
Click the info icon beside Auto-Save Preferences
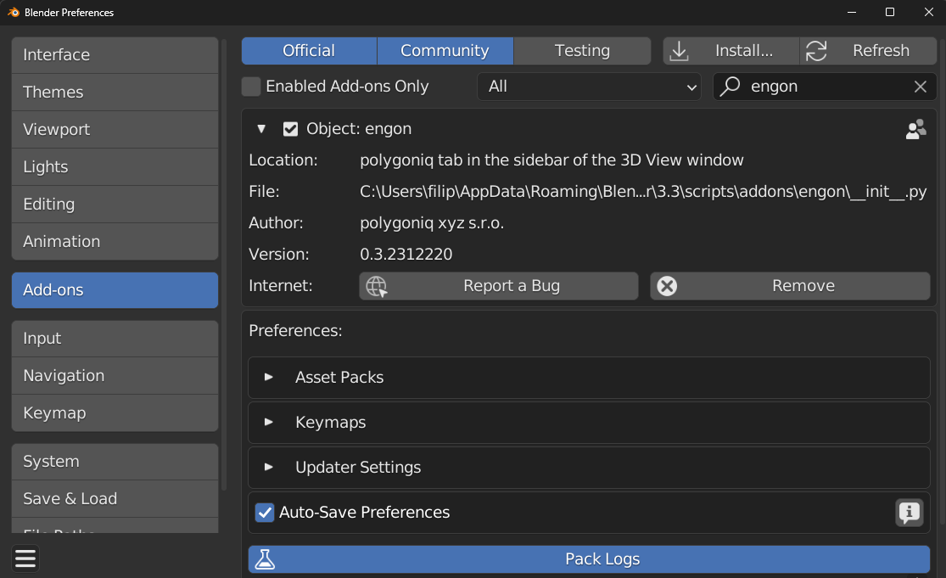(909, 513)
